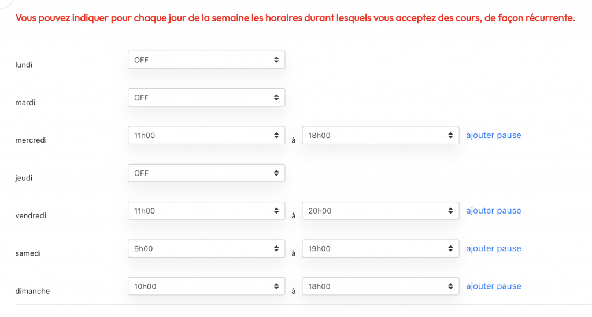Change samedi end time 19h00
This screenshot has height=317, width=592.
pos(380,249)
